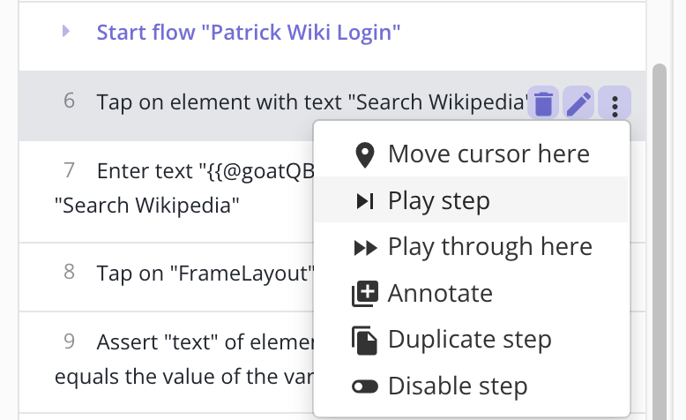Open the "Patrick Wiki Login" flow link
The width and height of the screenshot is (686, 420).
(x=249, y=34)
